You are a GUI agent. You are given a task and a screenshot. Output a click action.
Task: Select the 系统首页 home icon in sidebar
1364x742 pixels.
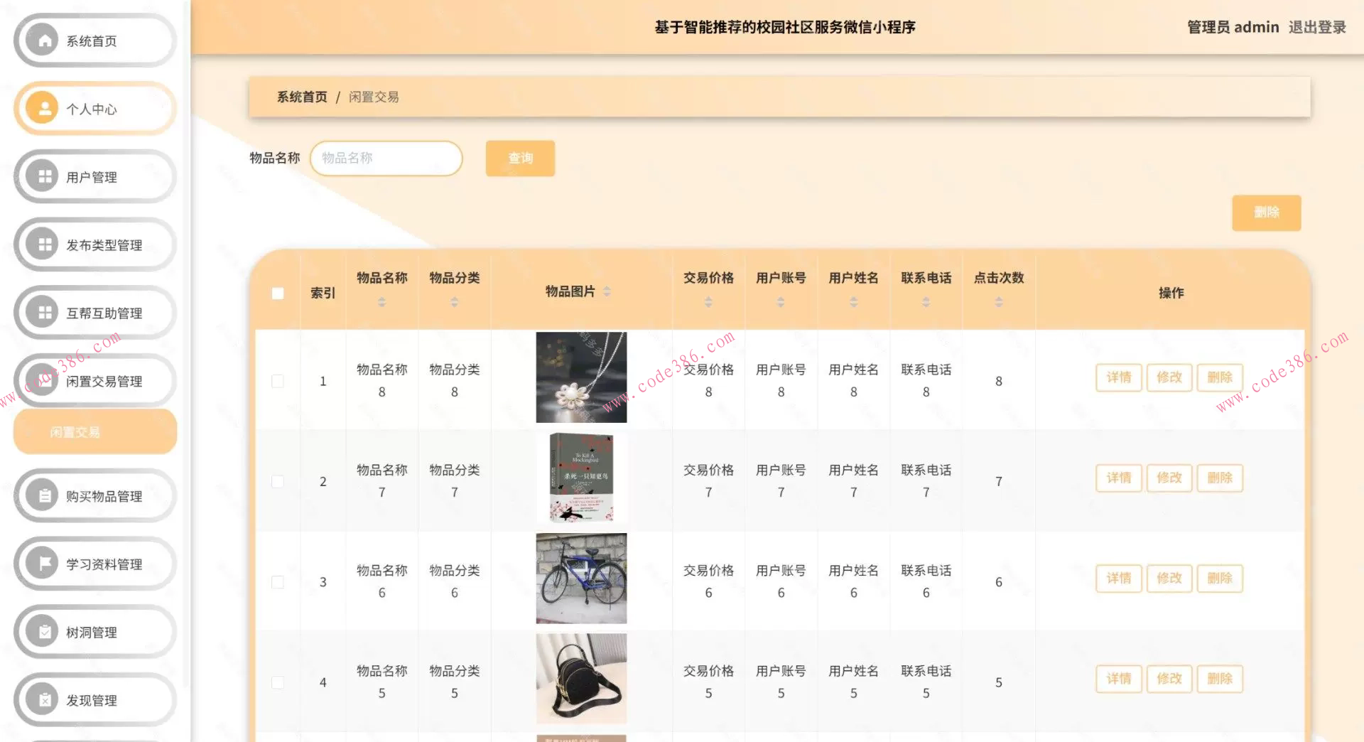pyautogui.click(x=43, y=41)
